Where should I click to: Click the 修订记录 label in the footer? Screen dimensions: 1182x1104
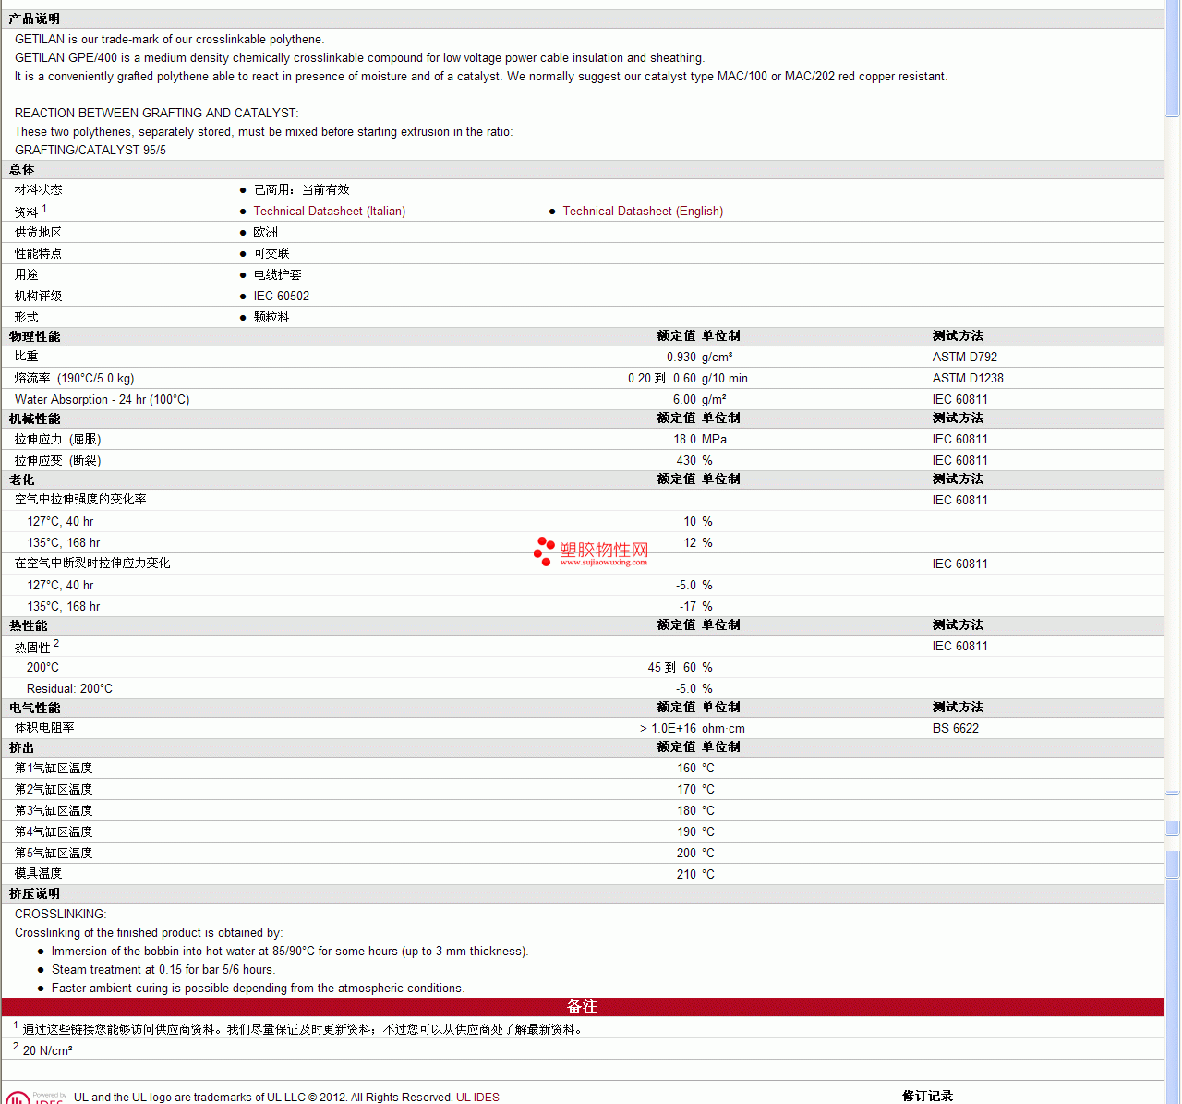(x=927, y=1097)
